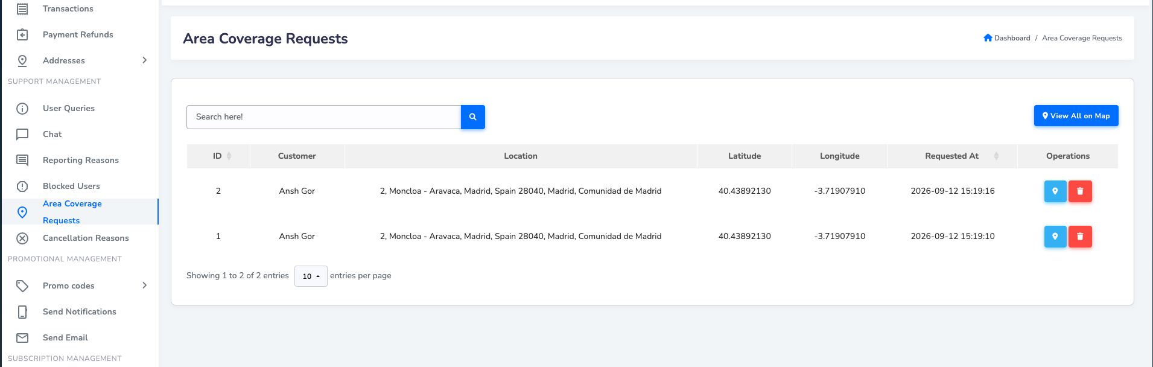Image resolution: width=1153 pixels, height=367 pixels.
Task: Click the Transactions sidebar icon
Action: [x=22, y=9]
